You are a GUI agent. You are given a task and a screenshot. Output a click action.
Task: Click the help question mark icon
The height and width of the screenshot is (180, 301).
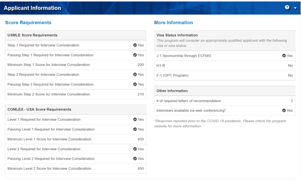point(287,8)
